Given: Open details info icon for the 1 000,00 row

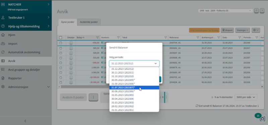Looking at the screenshot, I should point(71,68).
